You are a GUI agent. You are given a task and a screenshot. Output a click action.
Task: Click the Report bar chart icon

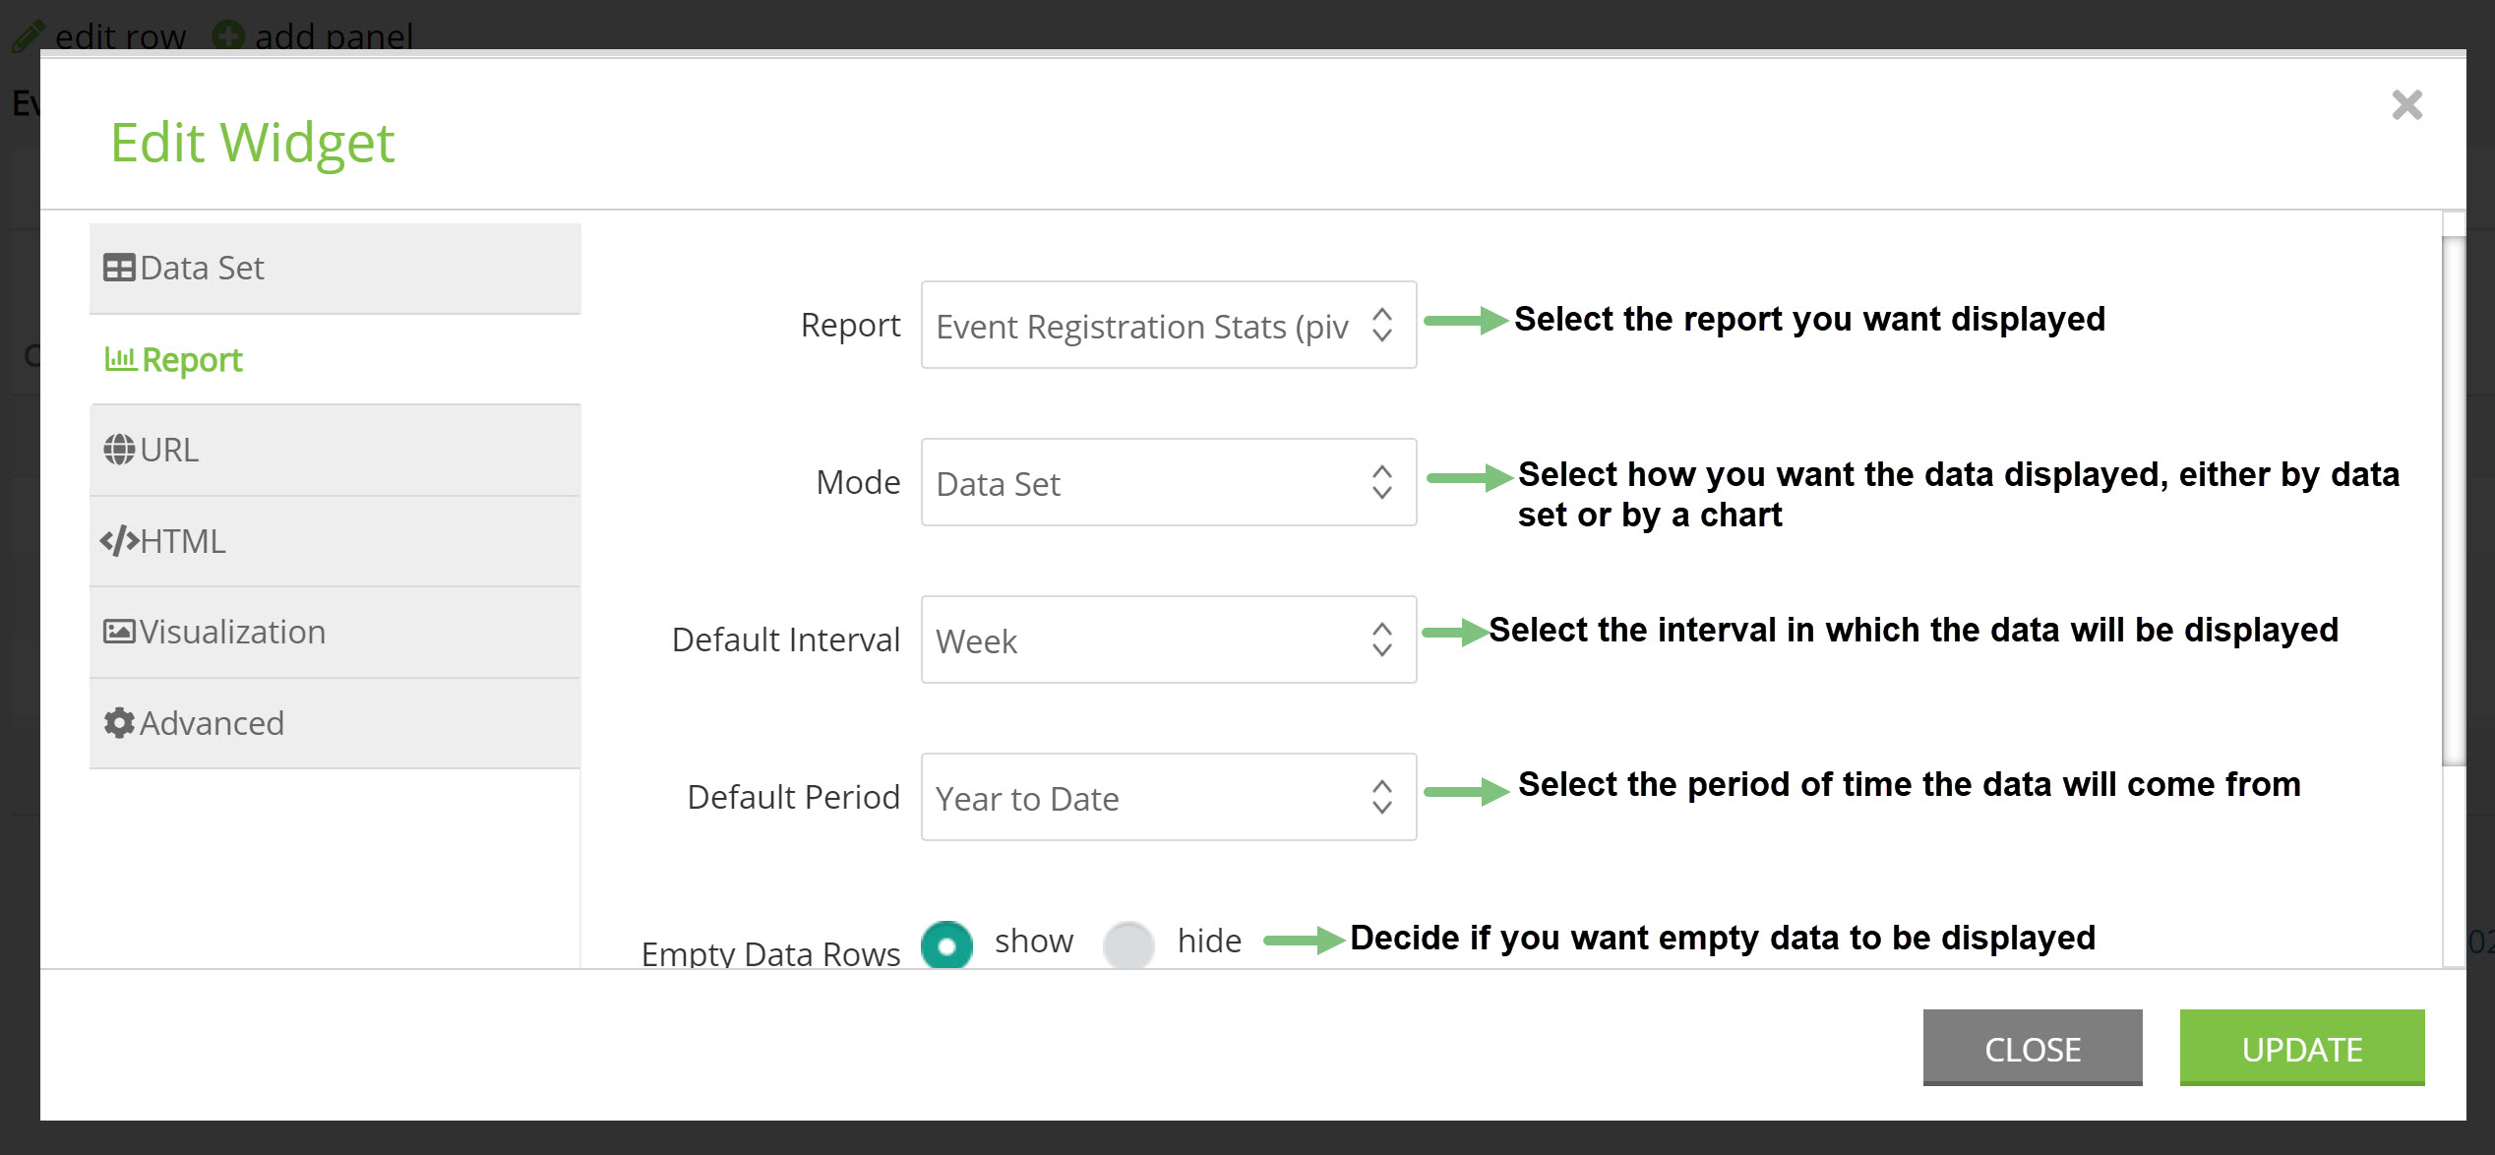pos(120,359)
